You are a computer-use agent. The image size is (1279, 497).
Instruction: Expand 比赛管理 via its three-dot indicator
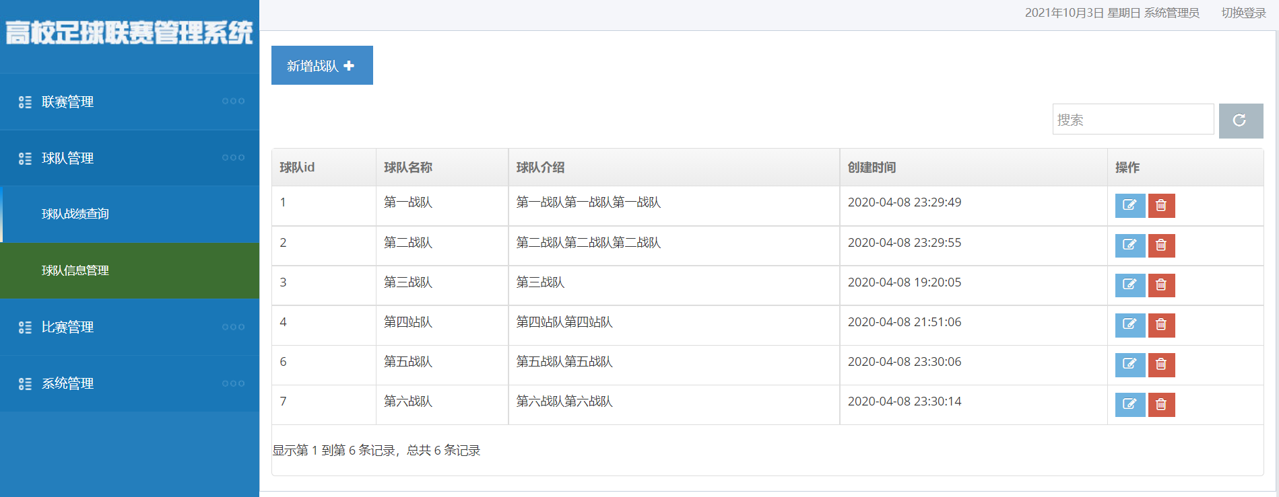[x=233, y=327]
